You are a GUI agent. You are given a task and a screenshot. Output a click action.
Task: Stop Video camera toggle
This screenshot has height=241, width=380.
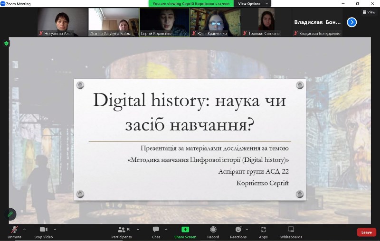pyautogui.click(x=44, y=232)
